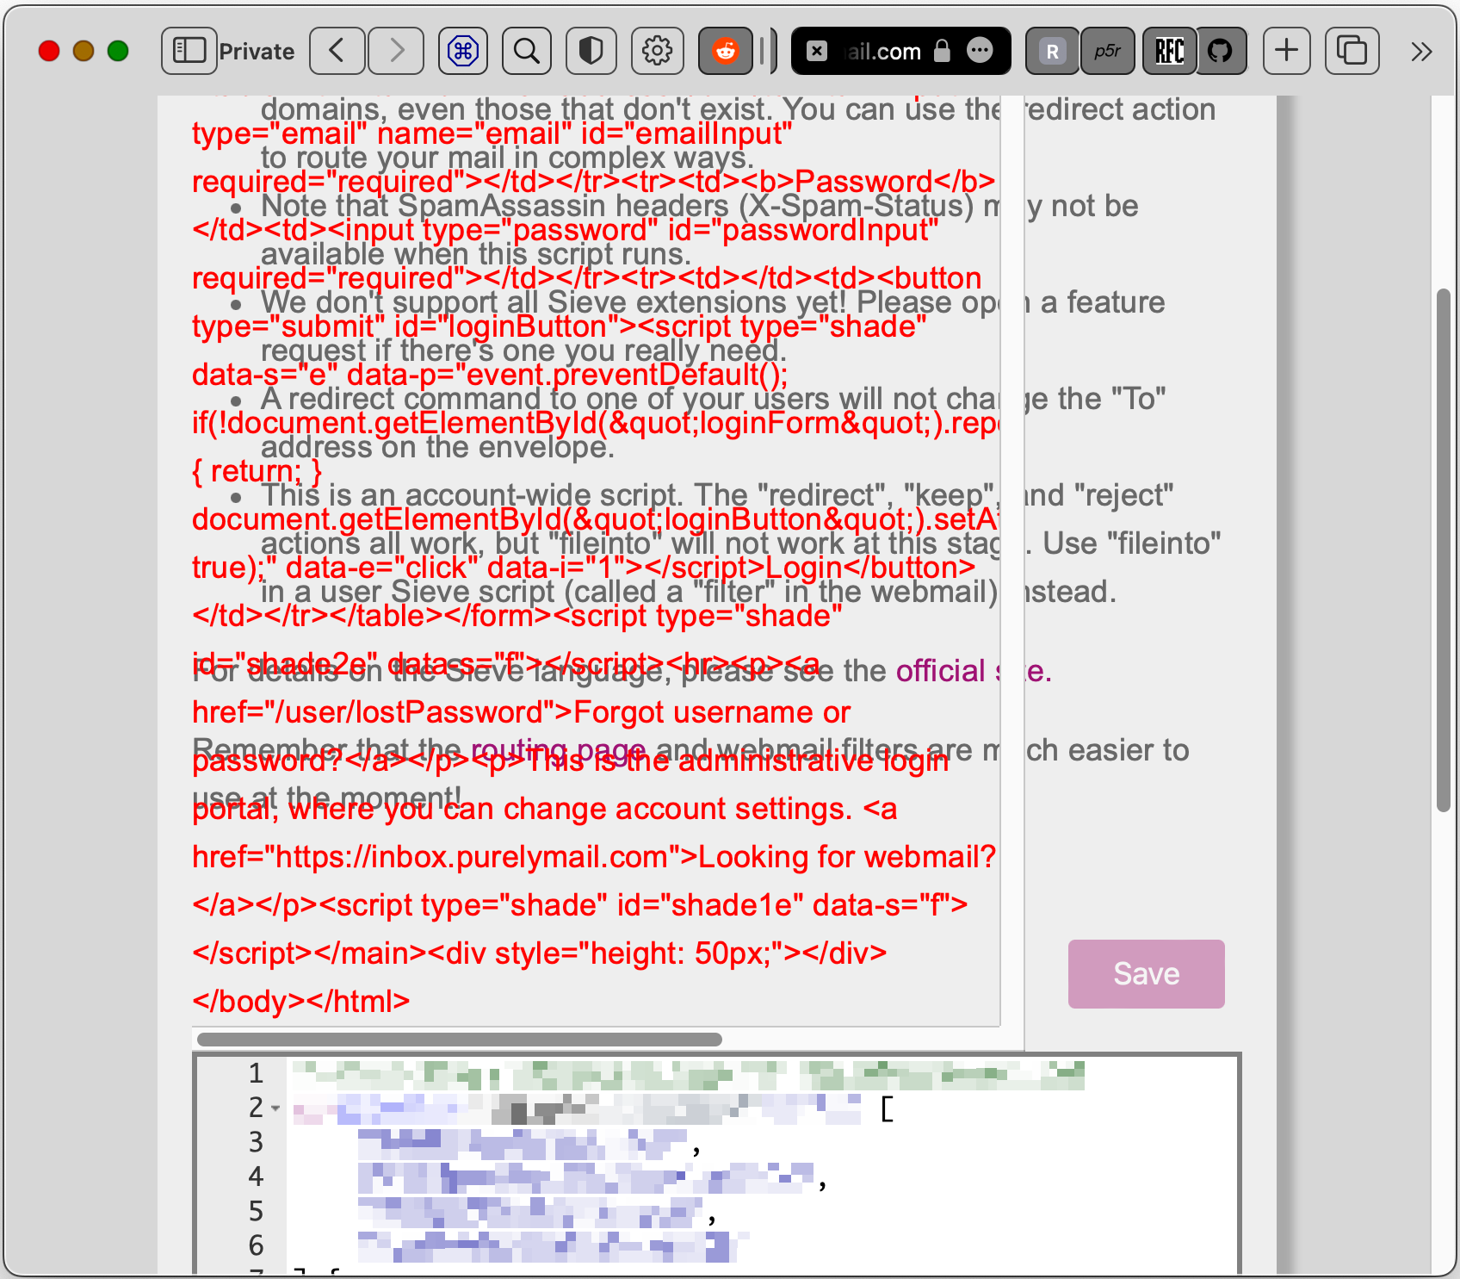Click the Save button
This screenshot has height=1279, width=1460.
click(x=1147, y=974)
